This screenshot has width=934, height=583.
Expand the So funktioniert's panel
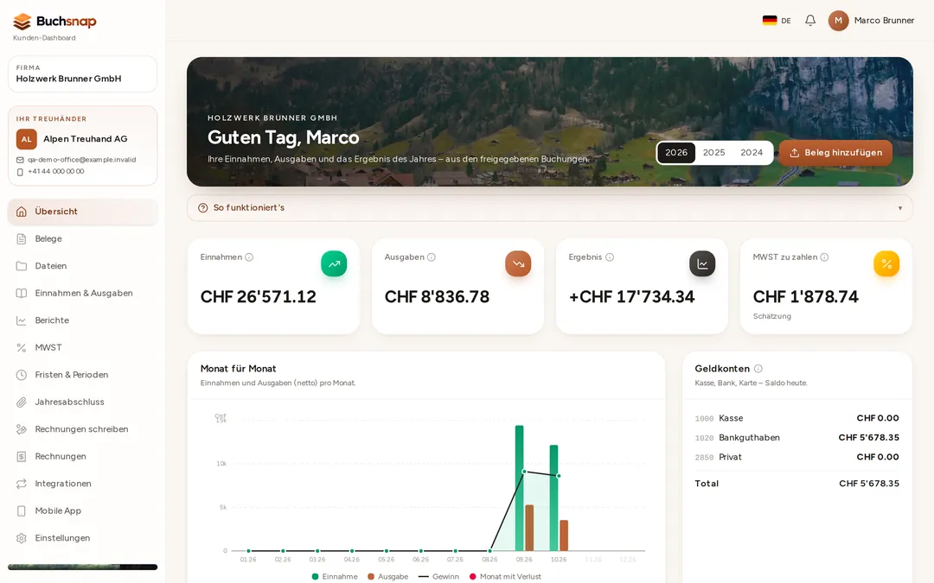click(549, 207)
